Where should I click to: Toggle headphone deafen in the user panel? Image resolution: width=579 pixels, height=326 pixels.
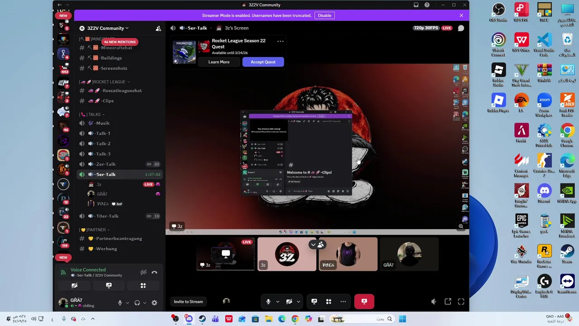[x=137, y=302]
